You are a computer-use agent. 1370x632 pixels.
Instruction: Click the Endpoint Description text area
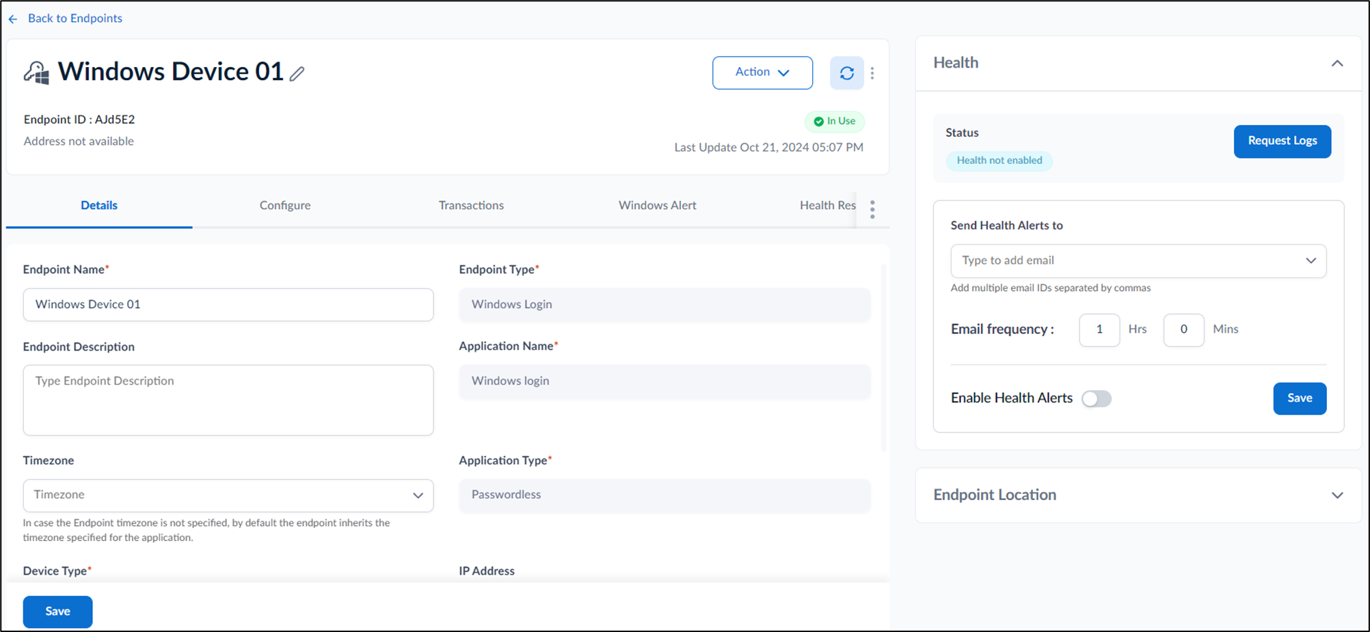(228, 400)
